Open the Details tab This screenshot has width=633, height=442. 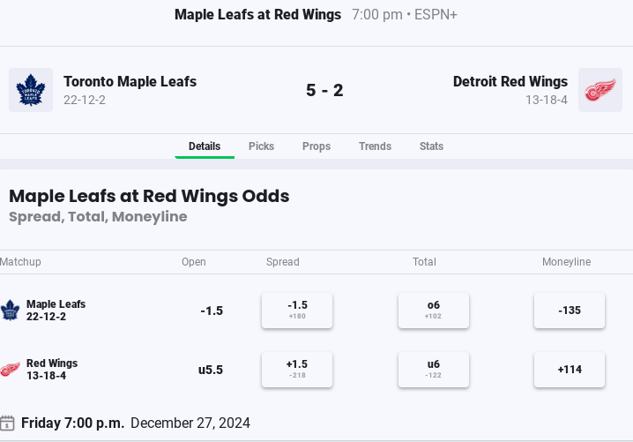click(205, 146)
